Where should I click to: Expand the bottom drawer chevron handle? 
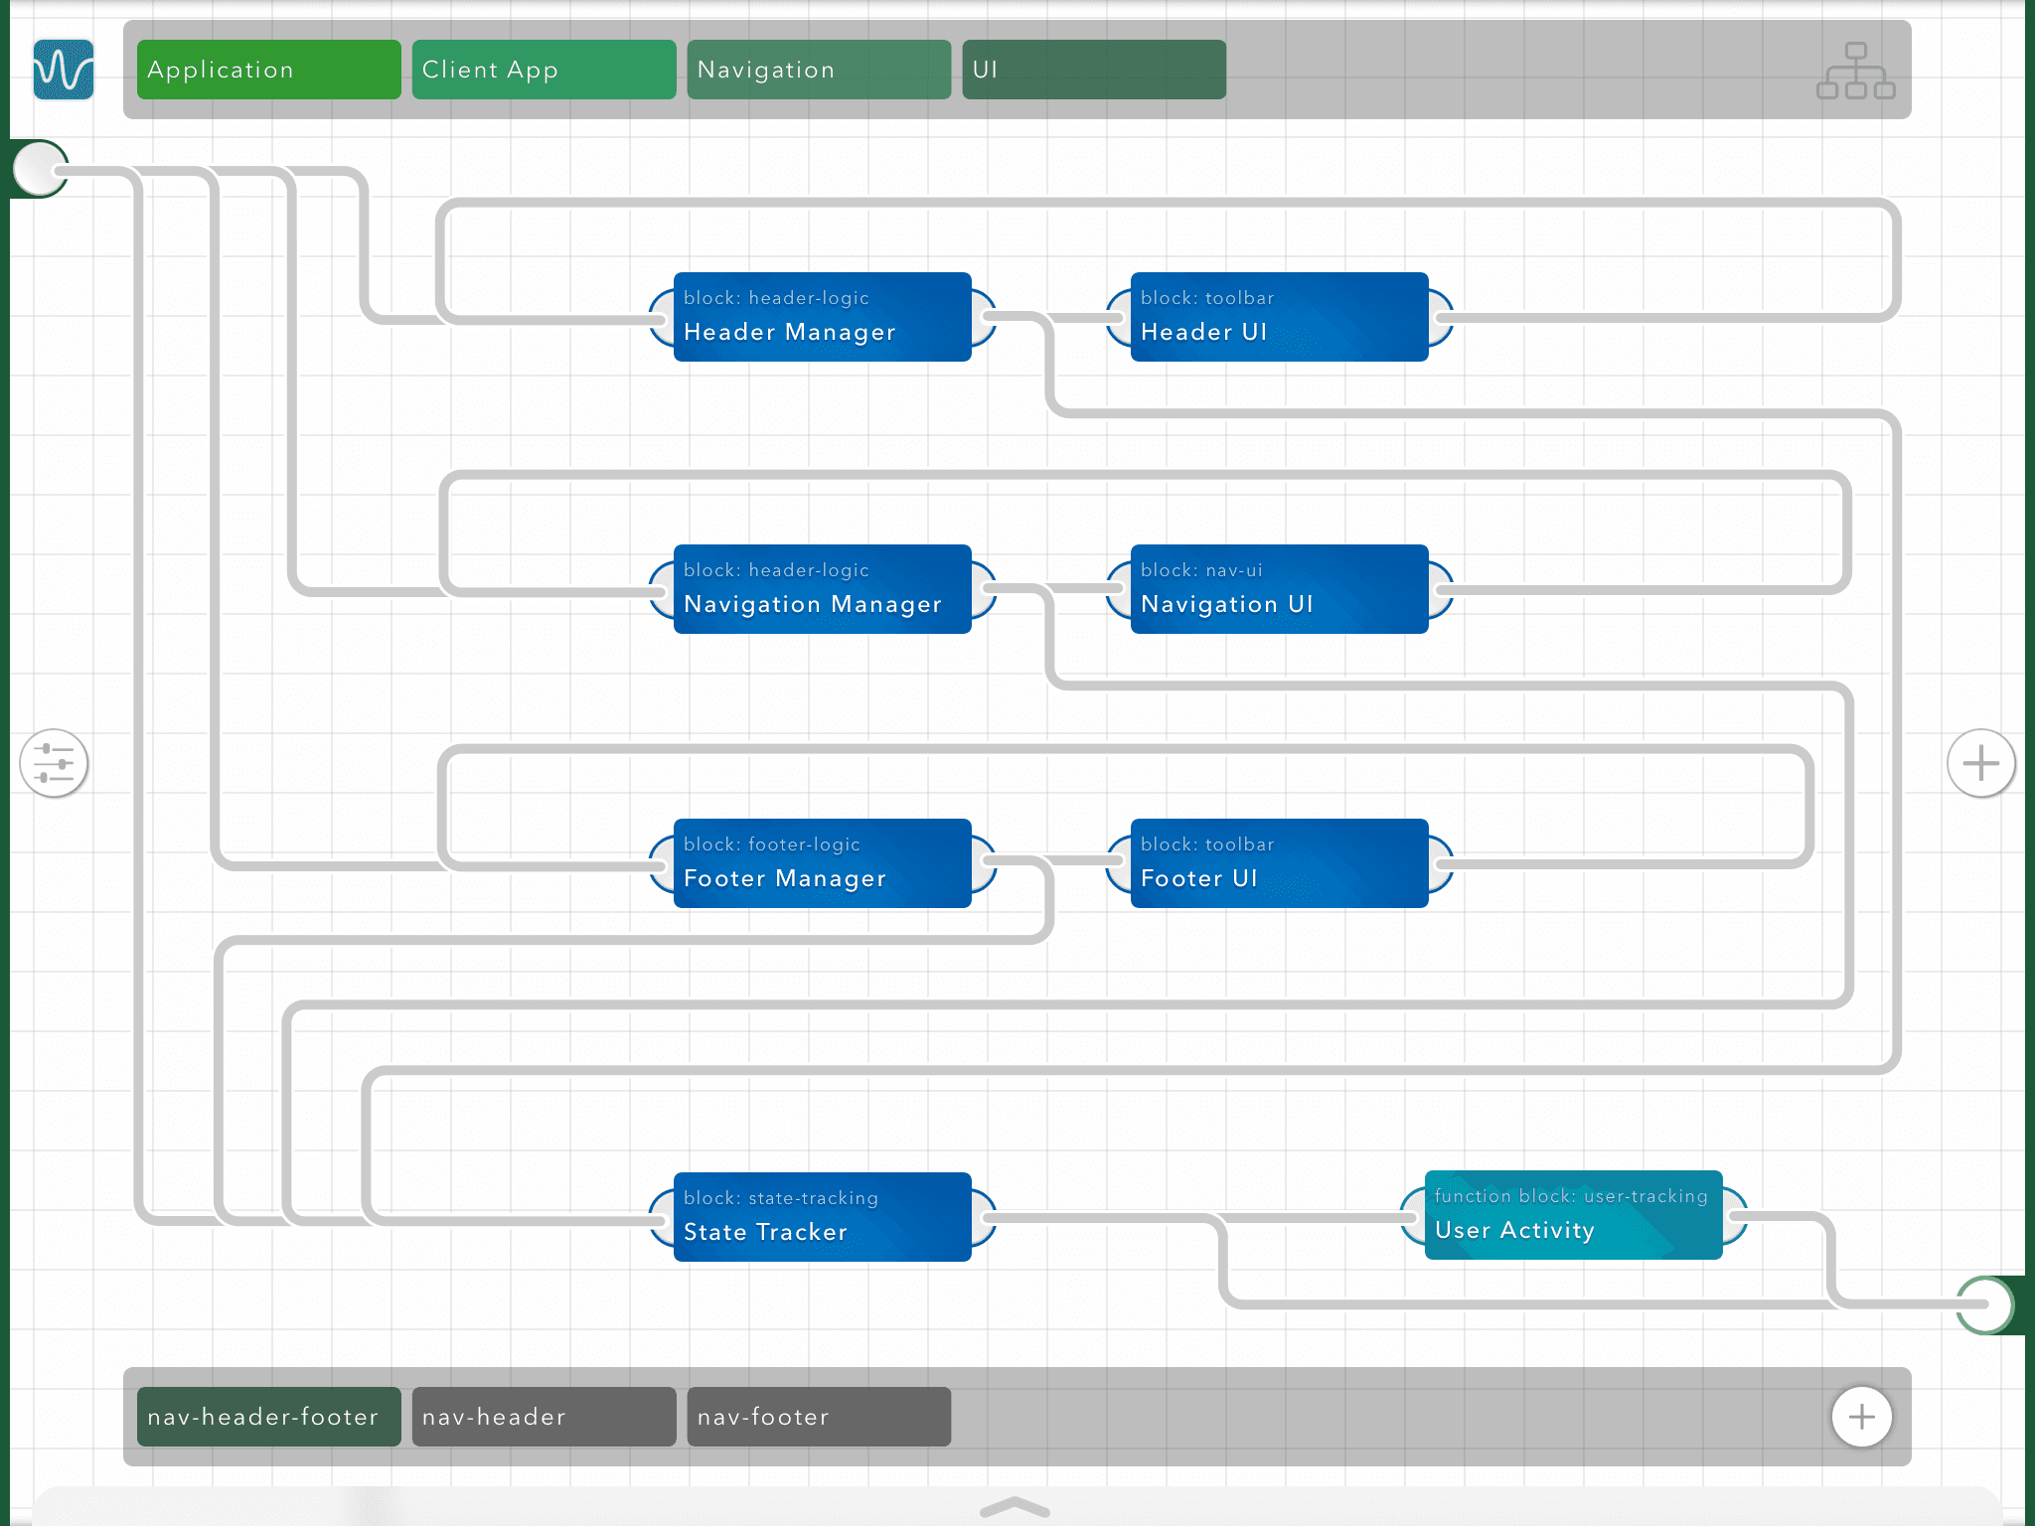pyautogui.click(x=1015, y=1507)
